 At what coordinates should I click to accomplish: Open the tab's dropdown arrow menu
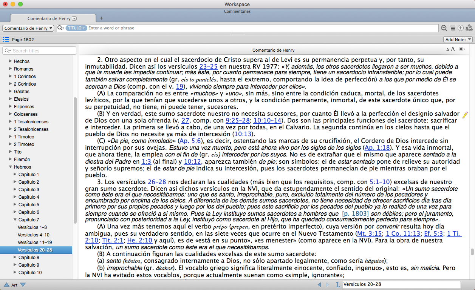(x=74, y=18)
